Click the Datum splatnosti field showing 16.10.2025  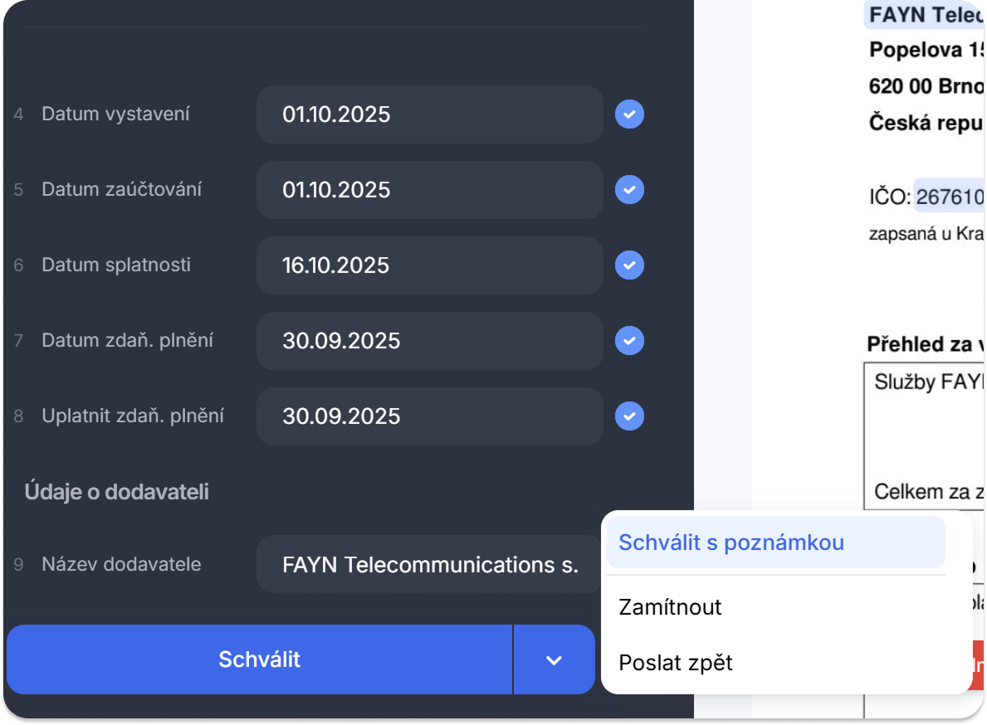[x=429, y=265]
